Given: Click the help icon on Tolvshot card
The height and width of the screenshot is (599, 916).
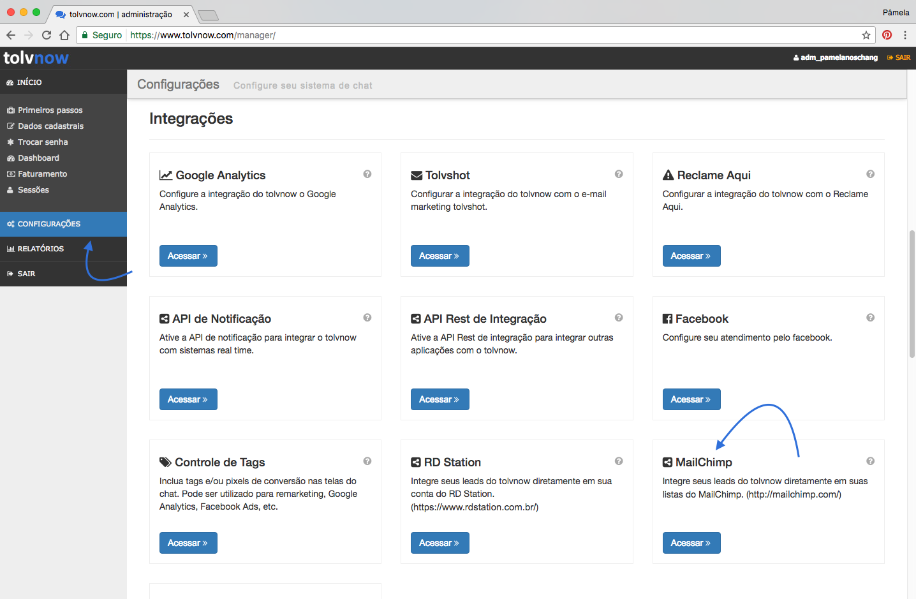Looking at the screenshot, I should point(619,174).
